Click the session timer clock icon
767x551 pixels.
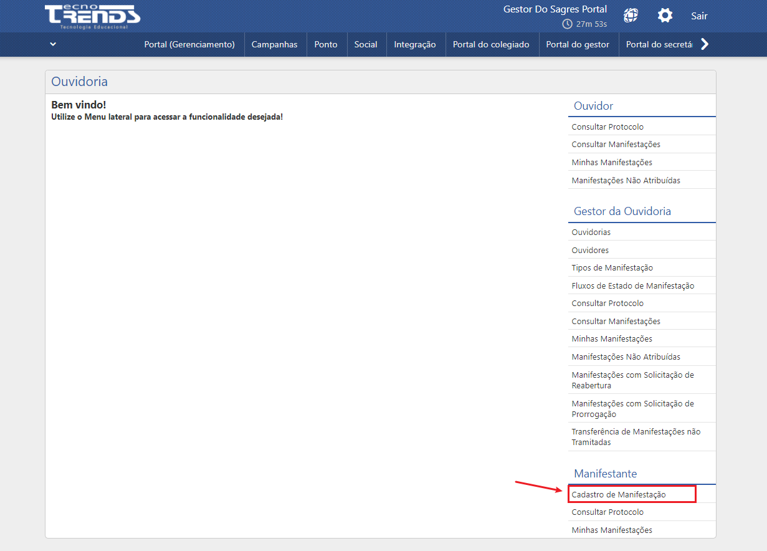[x=567, y=24]
